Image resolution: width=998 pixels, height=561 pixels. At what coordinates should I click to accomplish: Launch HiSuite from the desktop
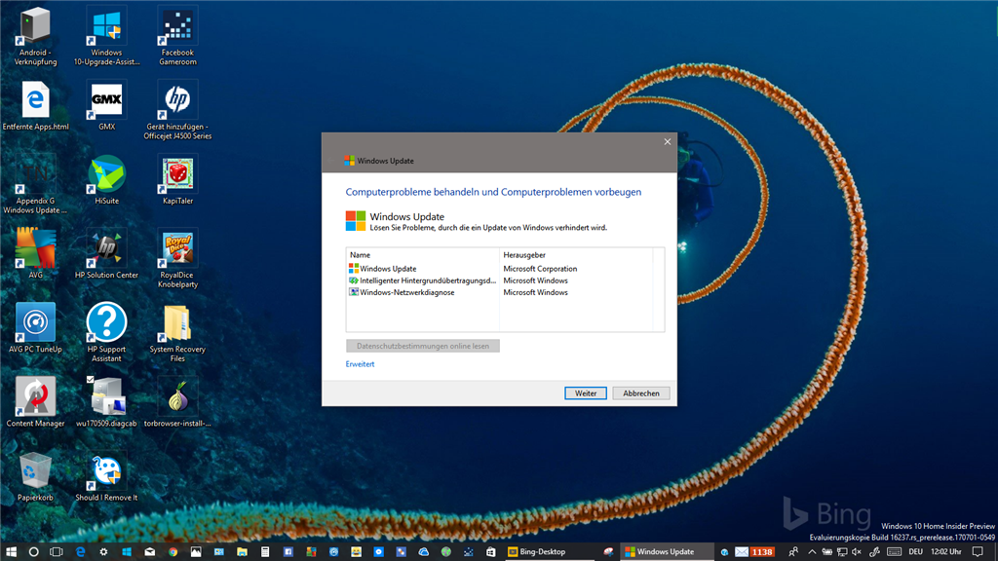point(106,180)
